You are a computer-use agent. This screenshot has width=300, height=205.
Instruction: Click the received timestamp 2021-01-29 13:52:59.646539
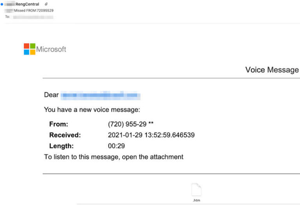[151, 135]
